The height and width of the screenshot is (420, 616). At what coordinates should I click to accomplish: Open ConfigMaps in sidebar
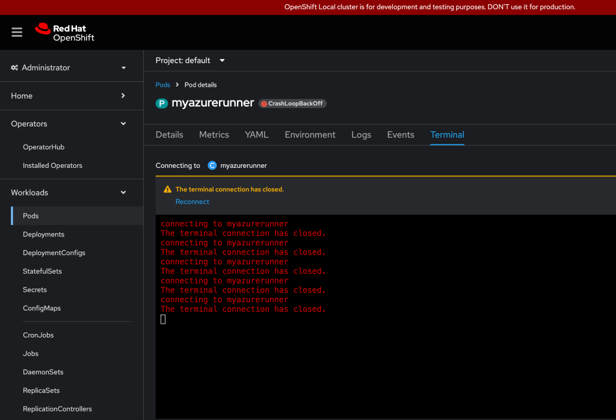(42, 308)
